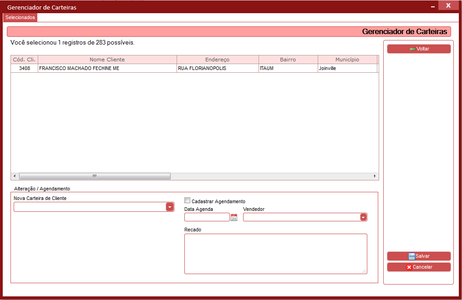Click the Voltar button
Viewport: 462px width, 300px height.
(x=419, y=49)
